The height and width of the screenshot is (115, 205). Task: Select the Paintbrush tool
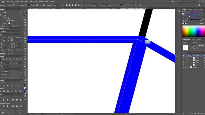25,35
